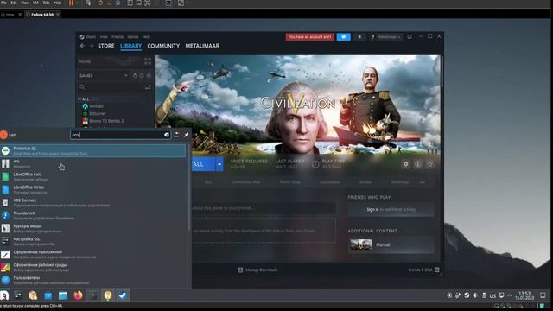Screen dimensions: 553x311
Task: Open Курсоры мыши settings entry
Action: (x=93, y=228)
